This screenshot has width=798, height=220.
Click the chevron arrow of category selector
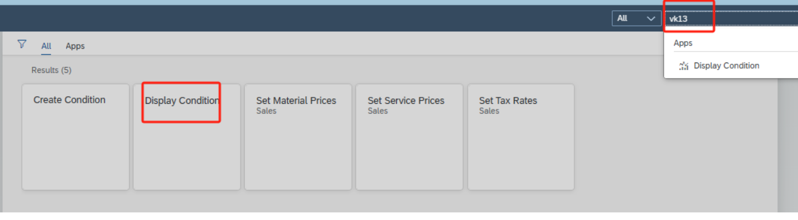click(x=651, y=18)
